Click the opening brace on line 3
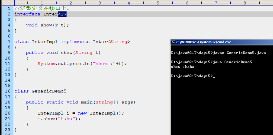This screenshot has width=273, height=135. [16, 20]
